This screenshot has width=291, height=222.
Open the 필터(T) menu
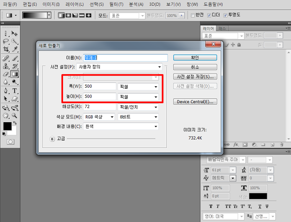116,4
